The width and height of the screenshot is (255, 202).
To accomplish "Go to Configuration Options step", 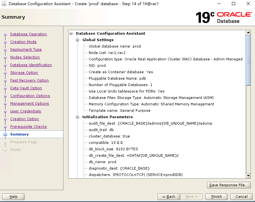I will (x=30, y=96).
